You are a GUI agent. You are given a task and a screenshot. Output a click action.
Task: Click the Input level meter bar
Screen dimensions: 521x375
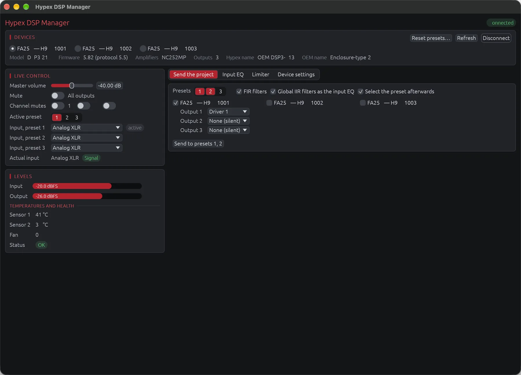coord(87,186)
